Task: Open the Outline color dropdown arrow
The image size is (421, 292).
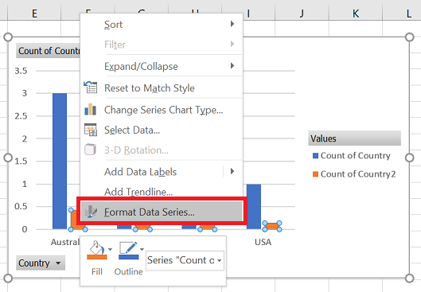Action: (142, 249)
